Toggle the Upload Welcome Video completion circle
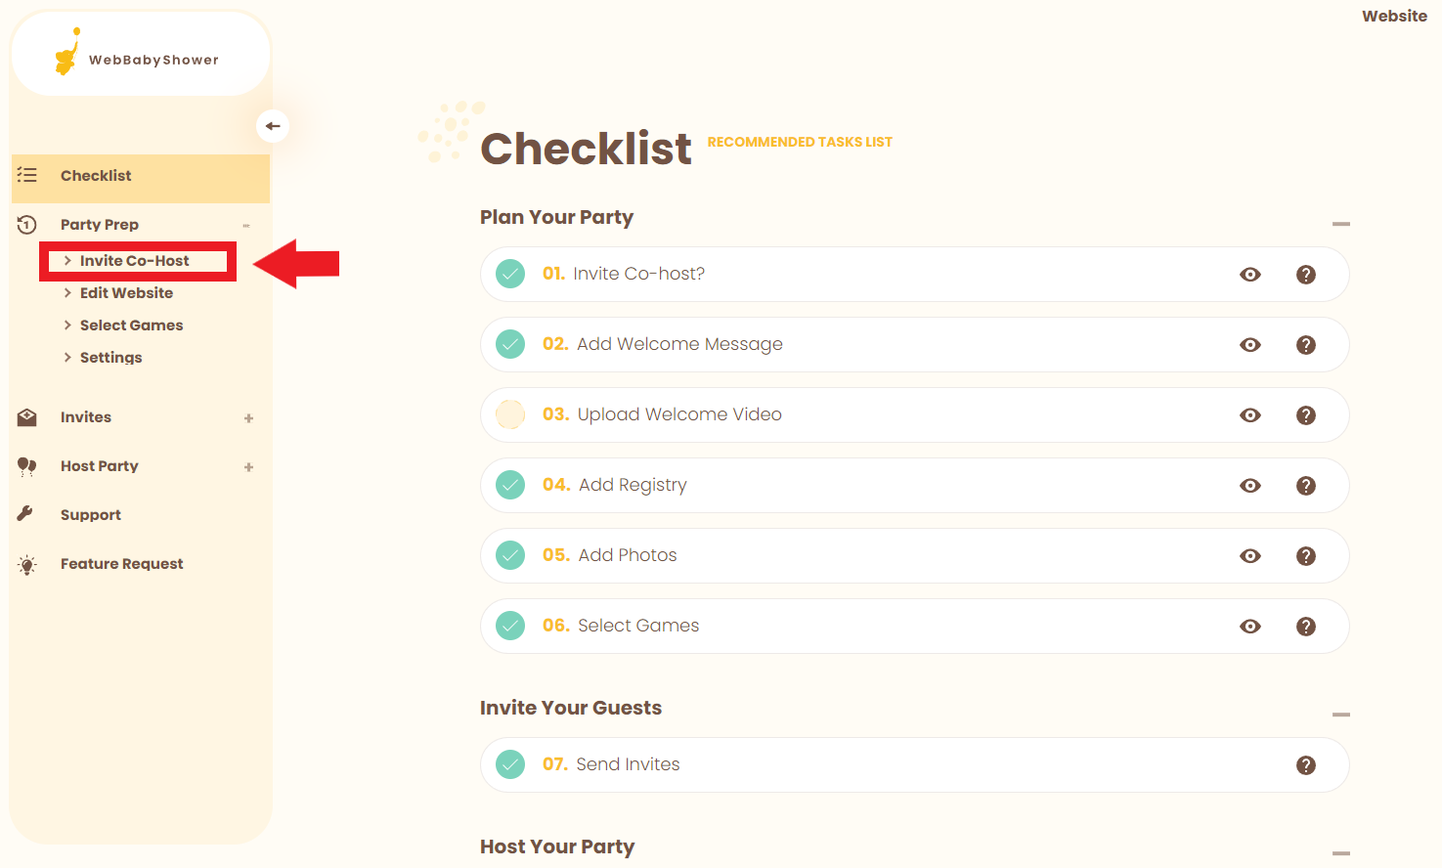Viewport: 1442px width, 868px height. click(x=510, y=414)
